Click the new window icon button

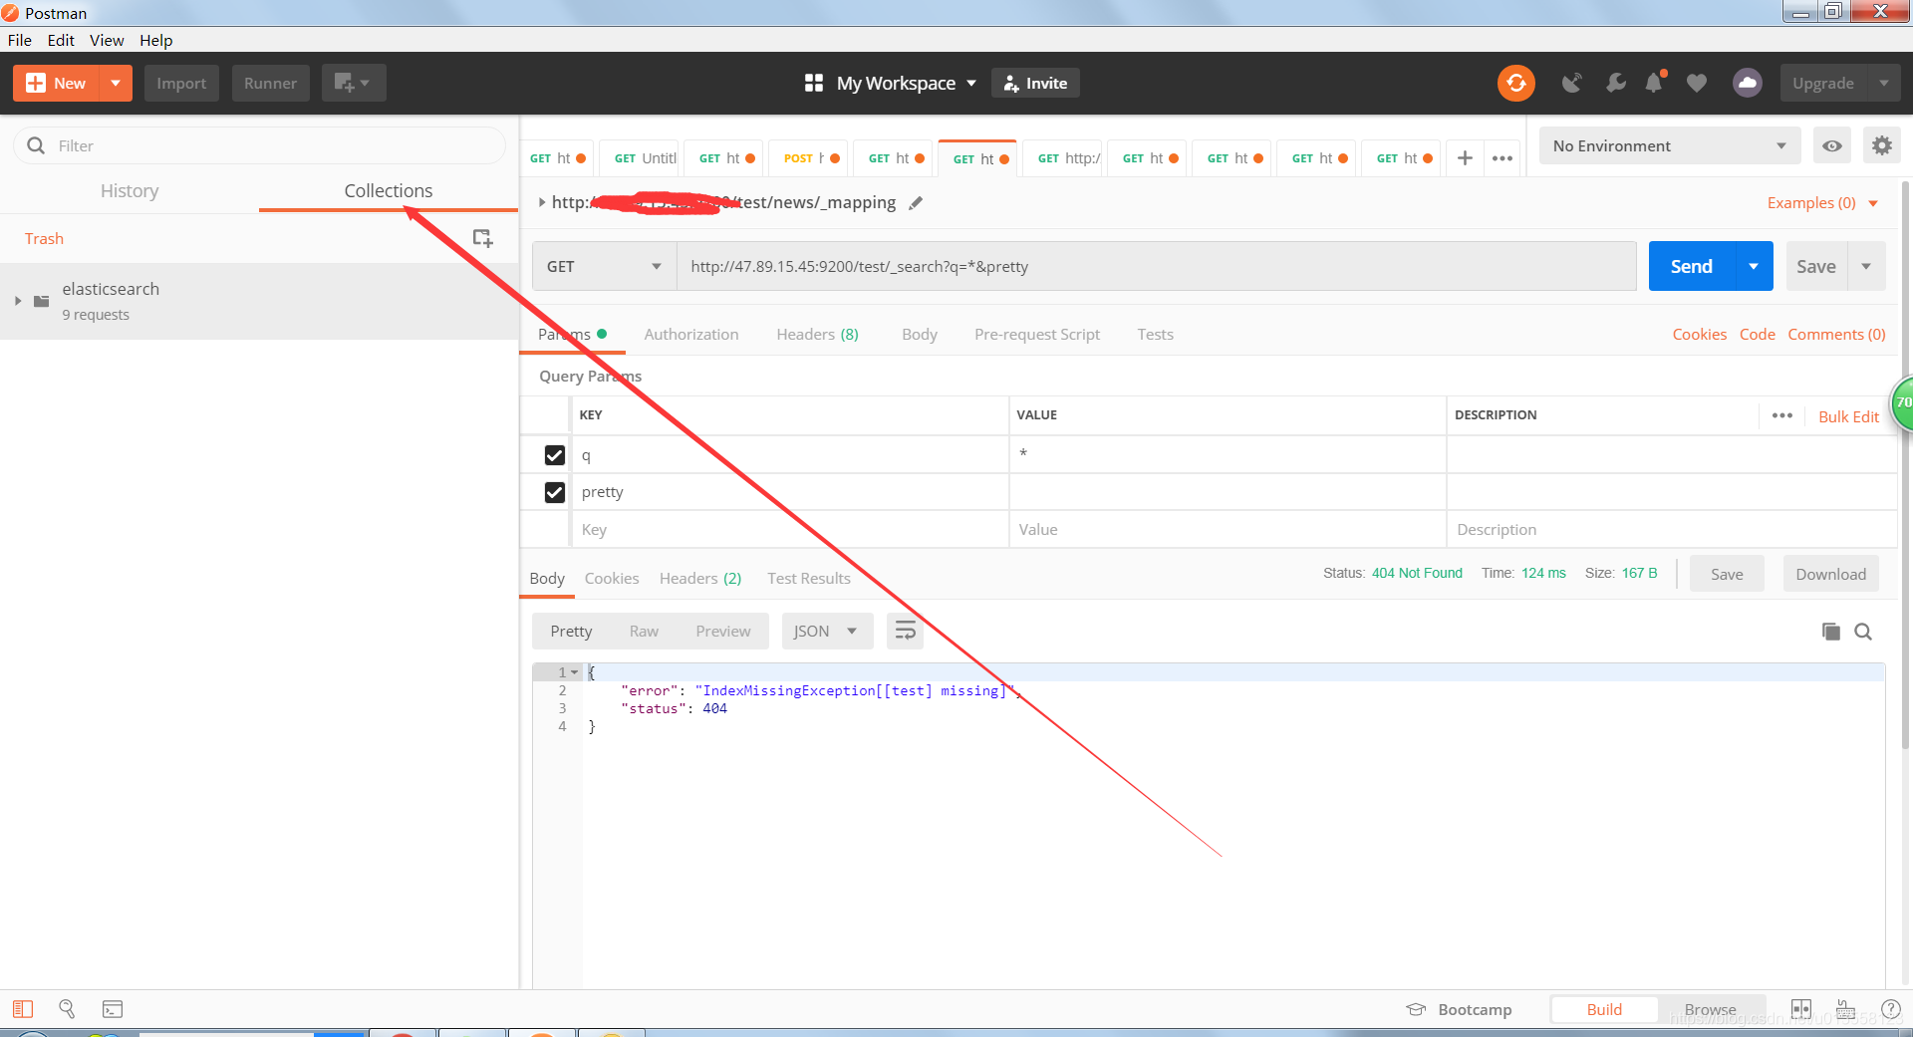(x=353, y=83)
